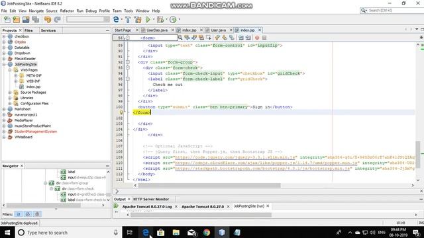Click the Stop Macro Recording icon
This screenshot has width=424, height=238.
coord(264,38)
